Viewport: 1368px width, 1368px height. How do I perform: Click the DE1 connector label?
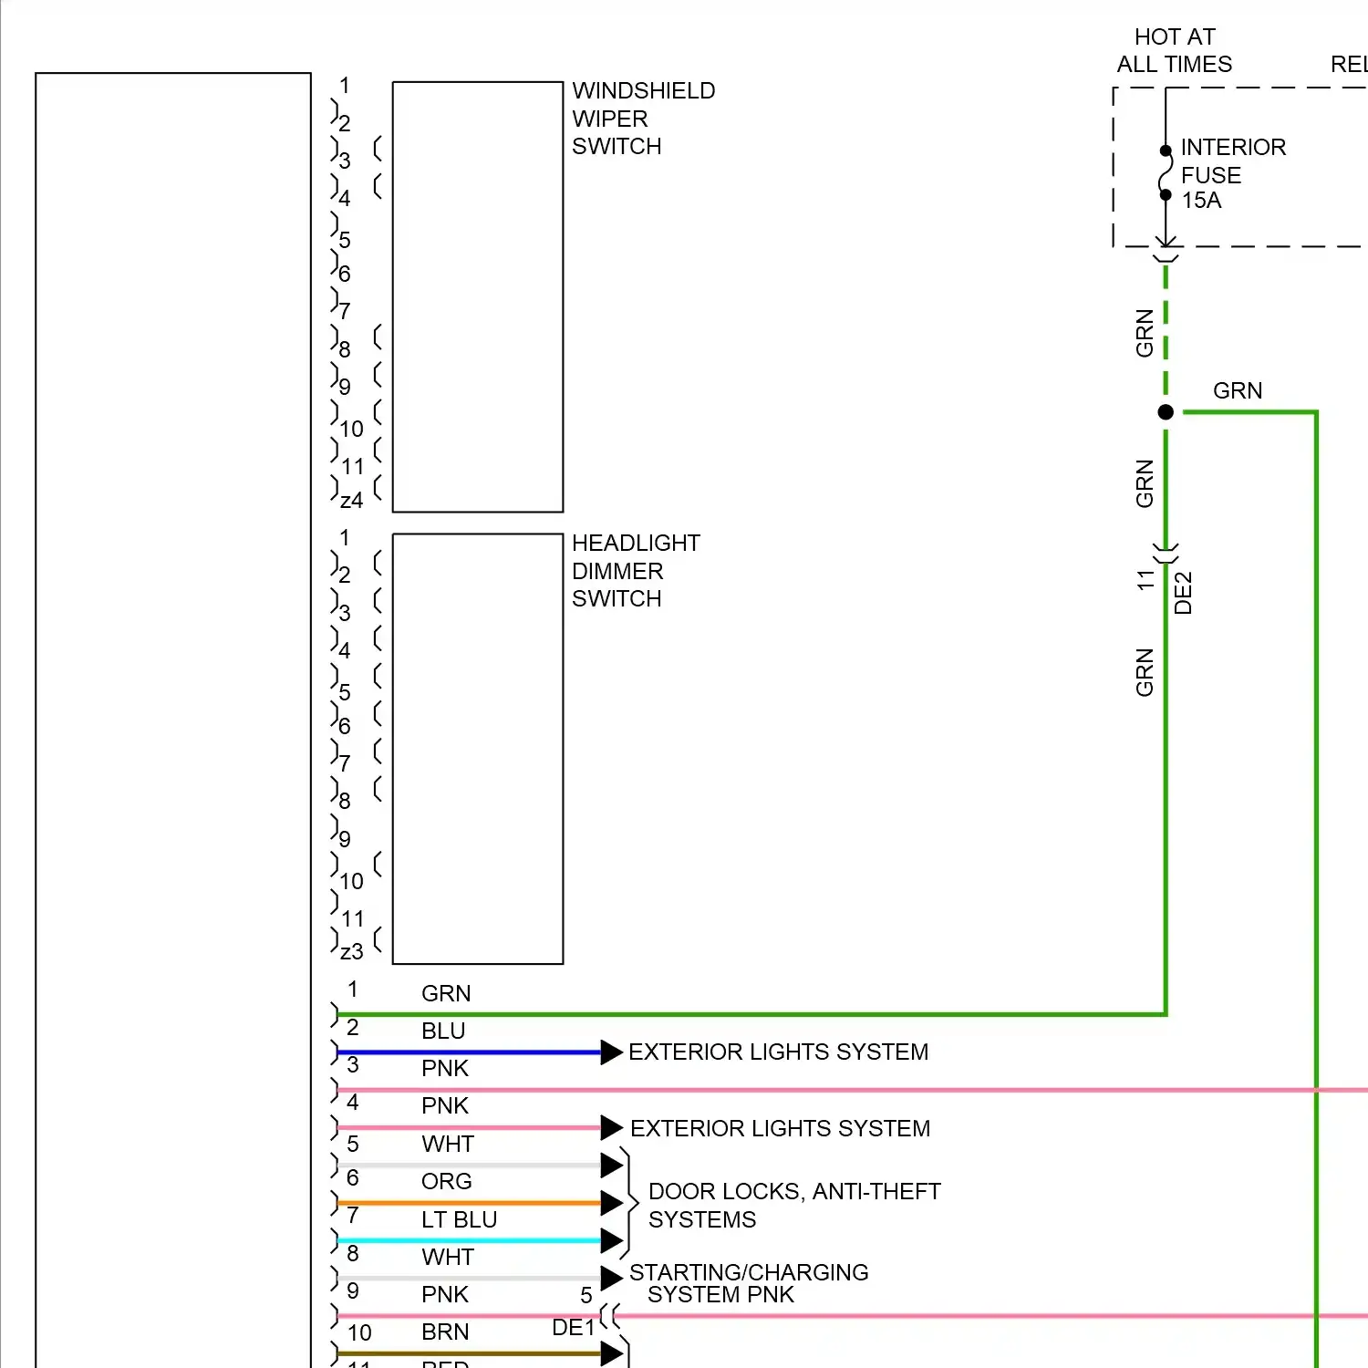pyautogui.click(x=574, y=1328)
